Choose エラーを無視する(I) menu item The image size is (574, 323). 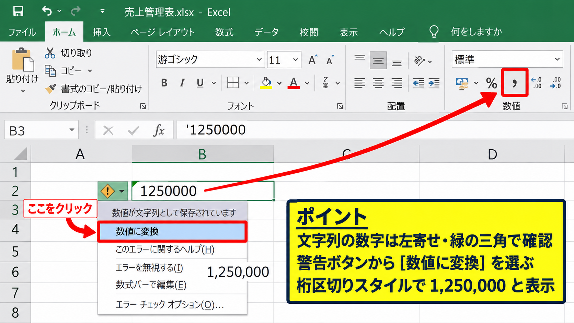point(149,268)
